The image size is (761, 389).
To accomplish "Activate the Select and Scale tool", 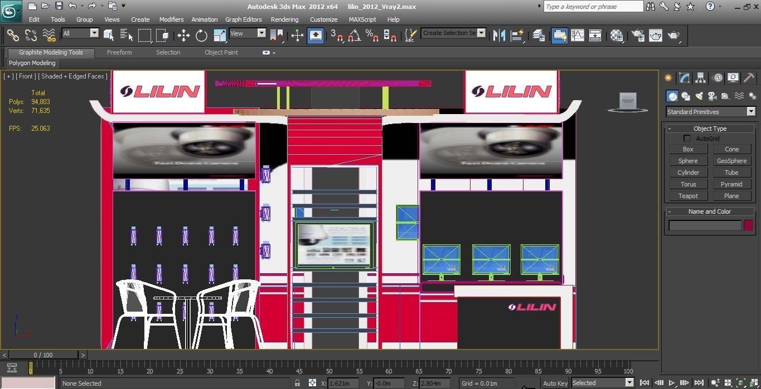I will click(220, 36).
